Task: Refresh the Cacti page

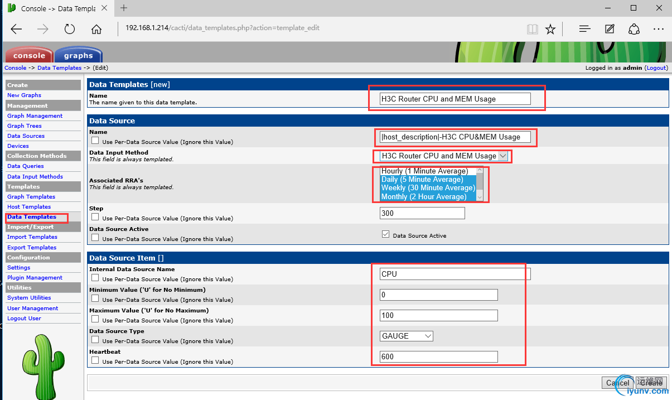Action: pyautogui.click(x=70, y=29)
